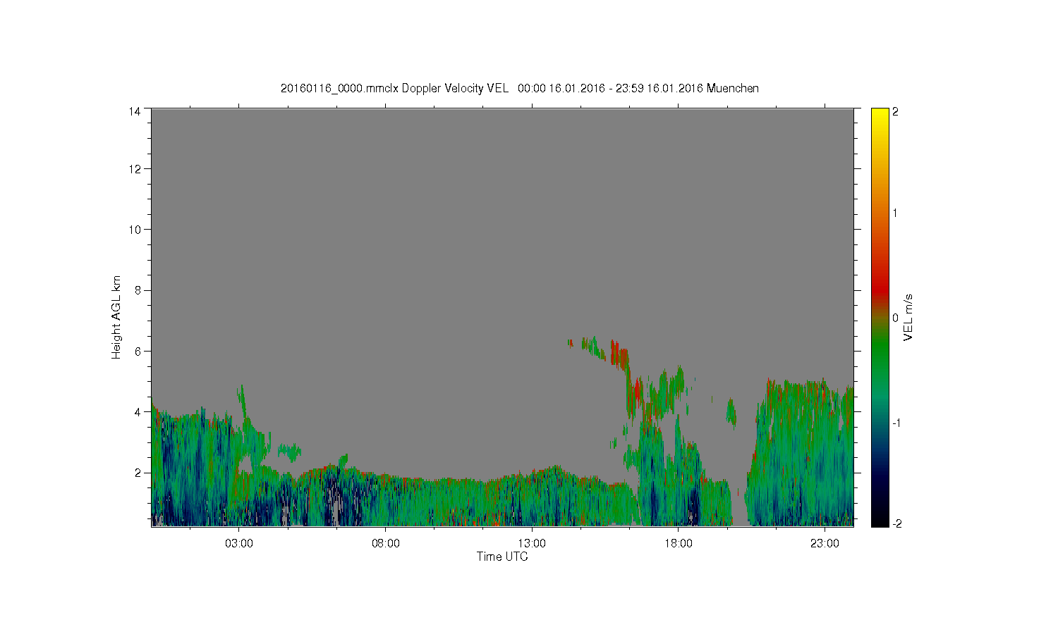Click the height tick label 4
Screen dimensions: 1058x634
[138, 411]
